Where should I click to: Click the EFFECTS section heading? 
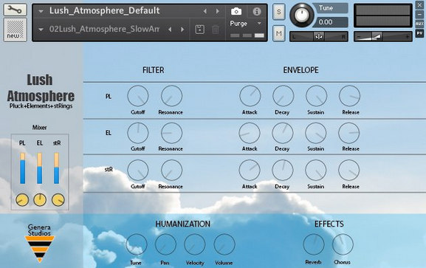[x=329, y=224]
